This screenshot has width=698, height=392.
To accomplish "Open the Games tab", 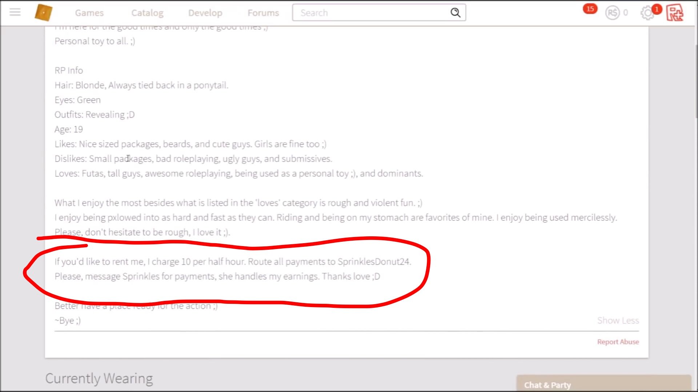I will pyautogui.click(x=89, y=13).
